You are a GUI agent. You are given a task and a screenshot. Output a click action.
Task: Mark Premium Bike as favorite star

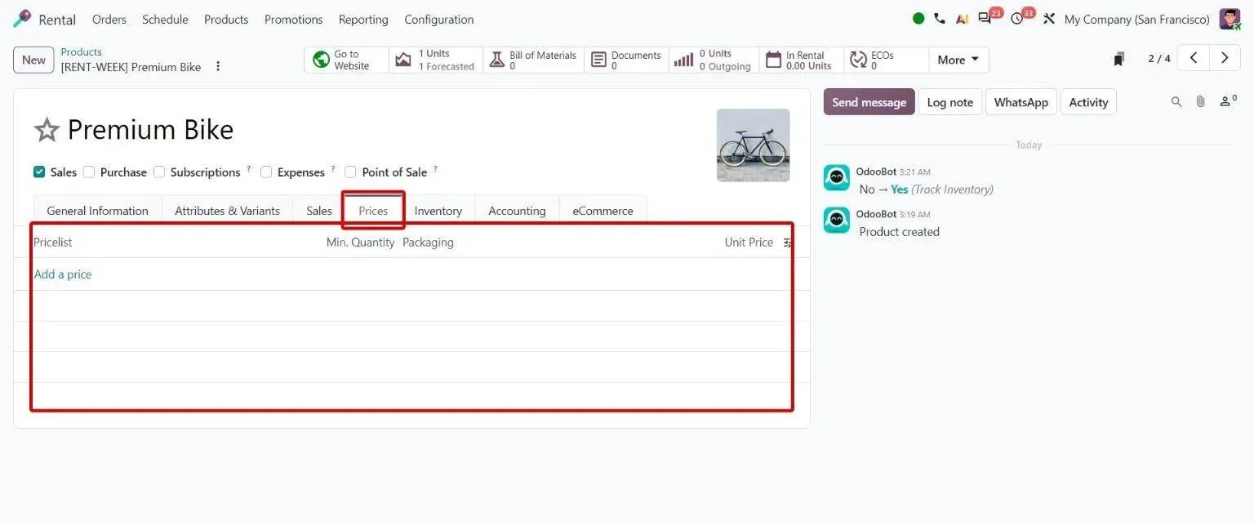(x=47, y=130)
